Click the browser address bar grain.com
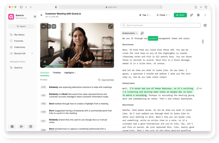The image size is (219, 143). tap(111, 7)
